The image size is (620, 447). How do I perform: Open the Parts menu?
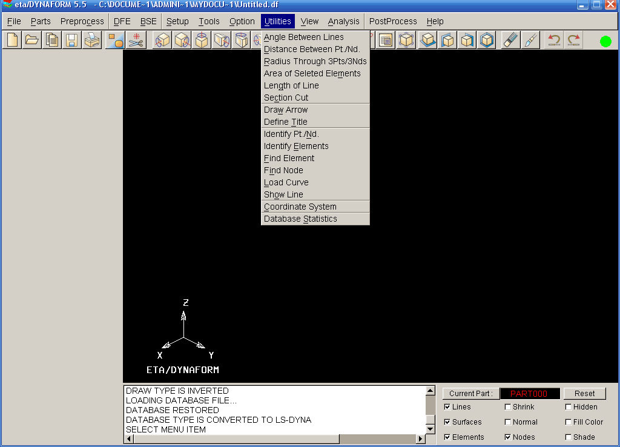41,21
